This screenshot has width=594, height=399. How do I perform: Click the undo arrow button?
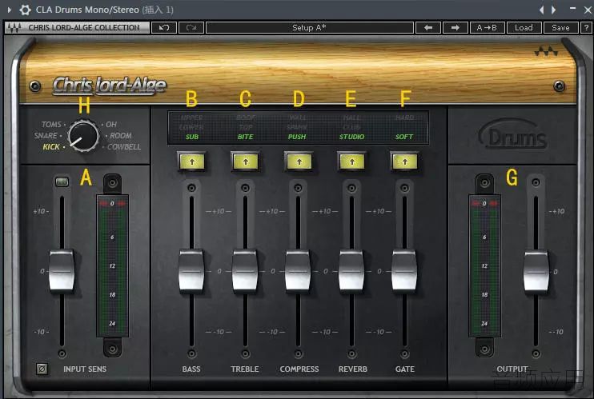164,28
